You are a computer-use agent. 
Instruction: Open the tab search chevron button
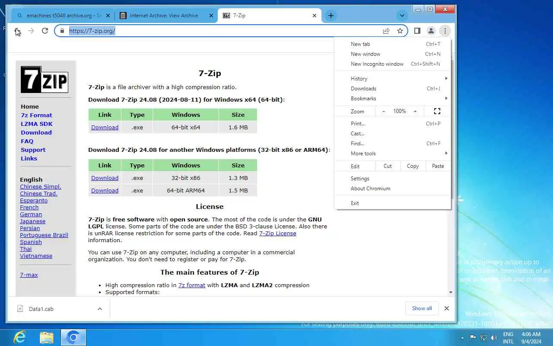tap(402, 16)
